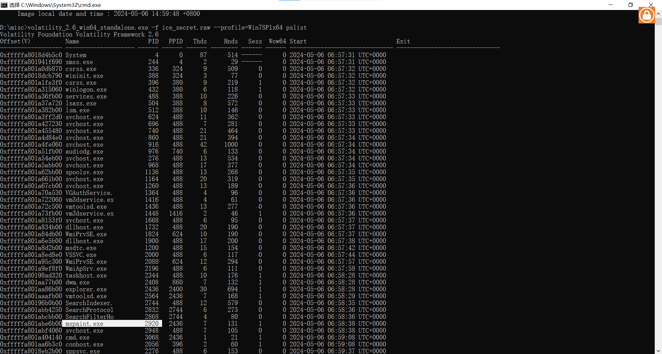Click the System process name

(76, 55)
